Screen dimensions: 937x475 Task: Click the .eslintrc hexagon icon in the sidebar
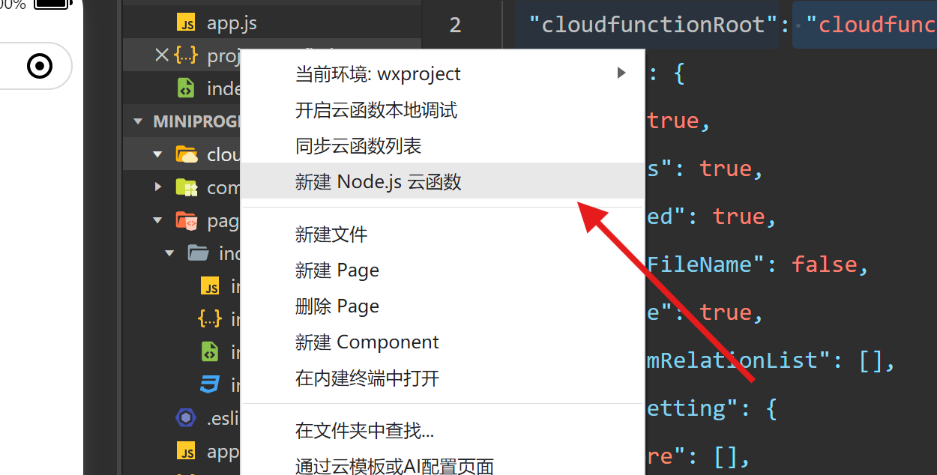coord(185,417)
